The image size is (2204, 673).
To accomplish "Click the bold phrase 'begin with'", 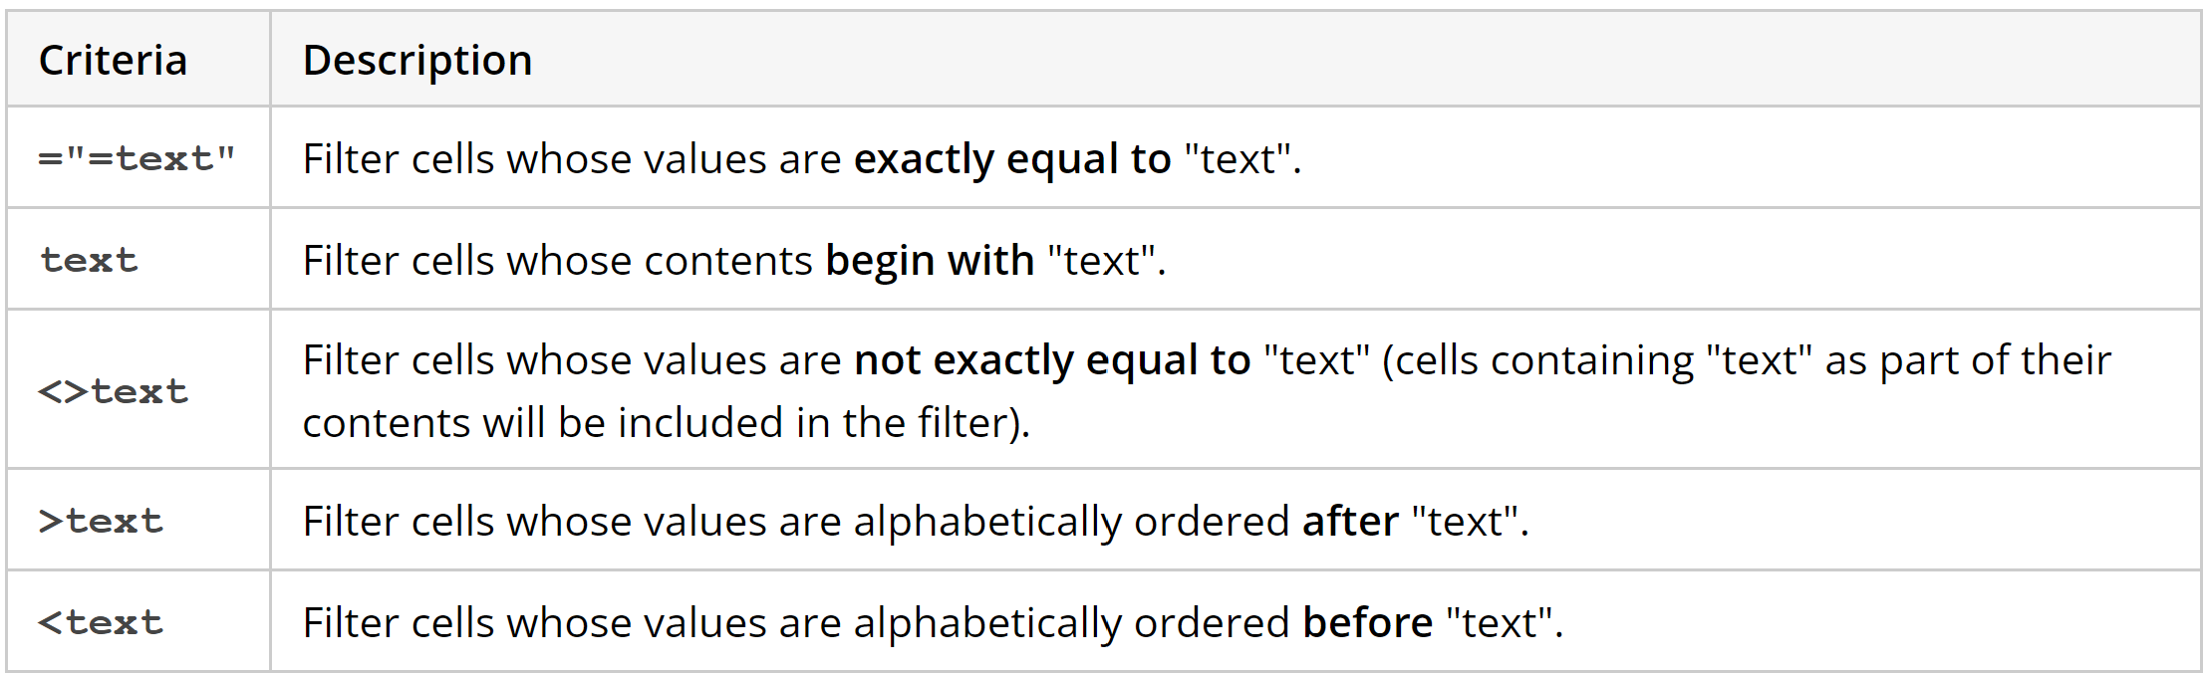I will tap(929, 261).
